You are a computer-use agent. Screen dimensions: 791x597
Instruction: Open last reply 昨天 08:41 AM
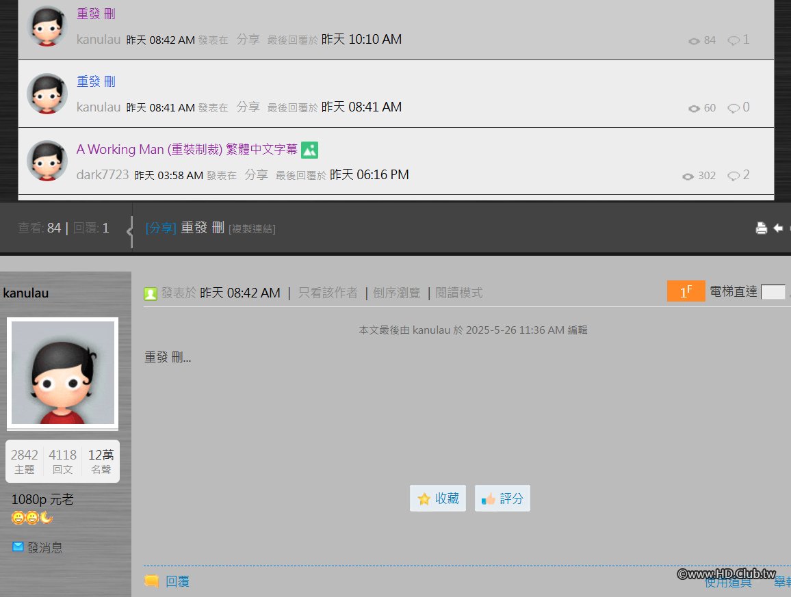point(361,107)
